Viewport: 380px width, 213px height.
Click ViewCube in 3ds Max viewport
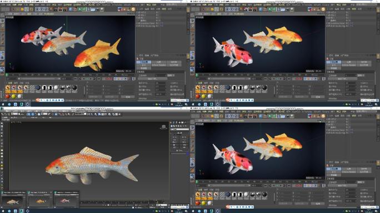[164, 127]
